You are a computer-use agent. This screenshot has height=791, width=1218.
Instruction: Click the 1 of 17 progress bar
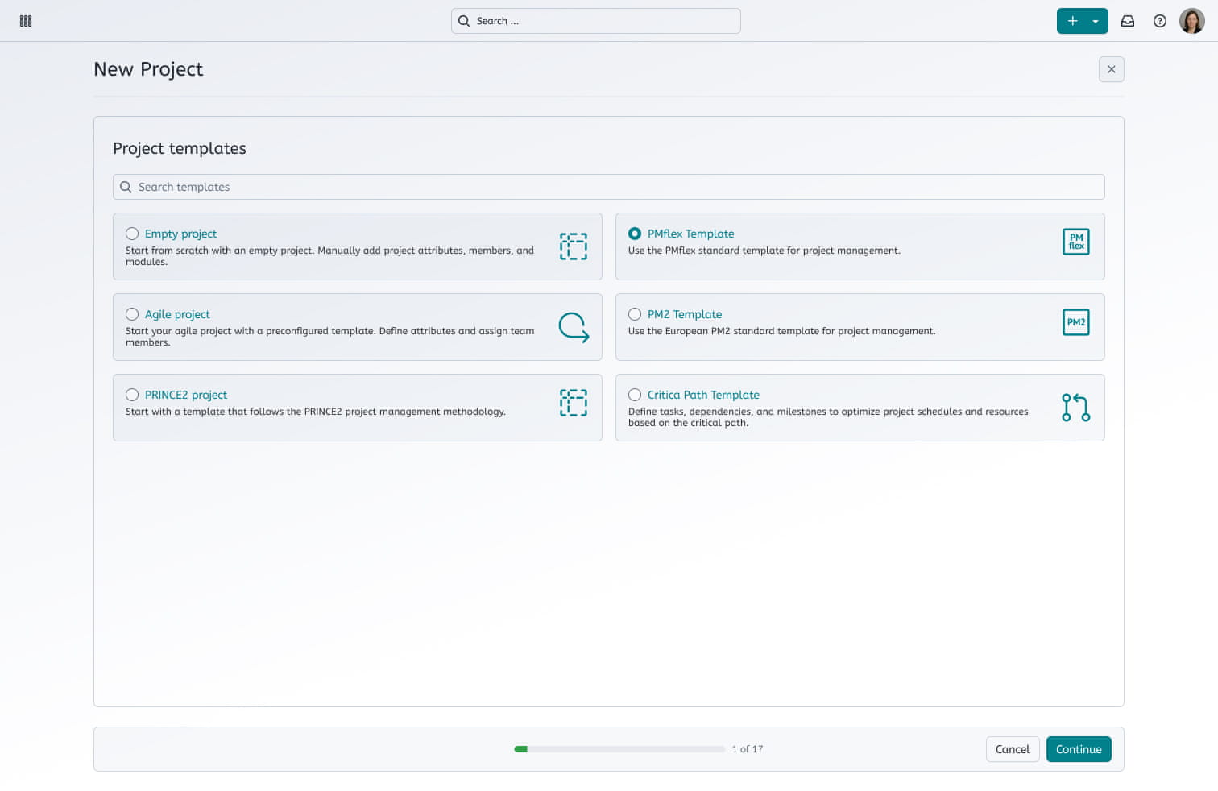point(620,748)
